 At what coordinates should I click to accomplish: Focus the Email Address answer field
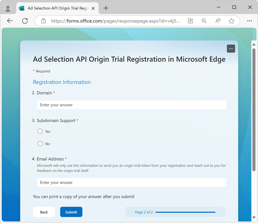tap(132, 182)
